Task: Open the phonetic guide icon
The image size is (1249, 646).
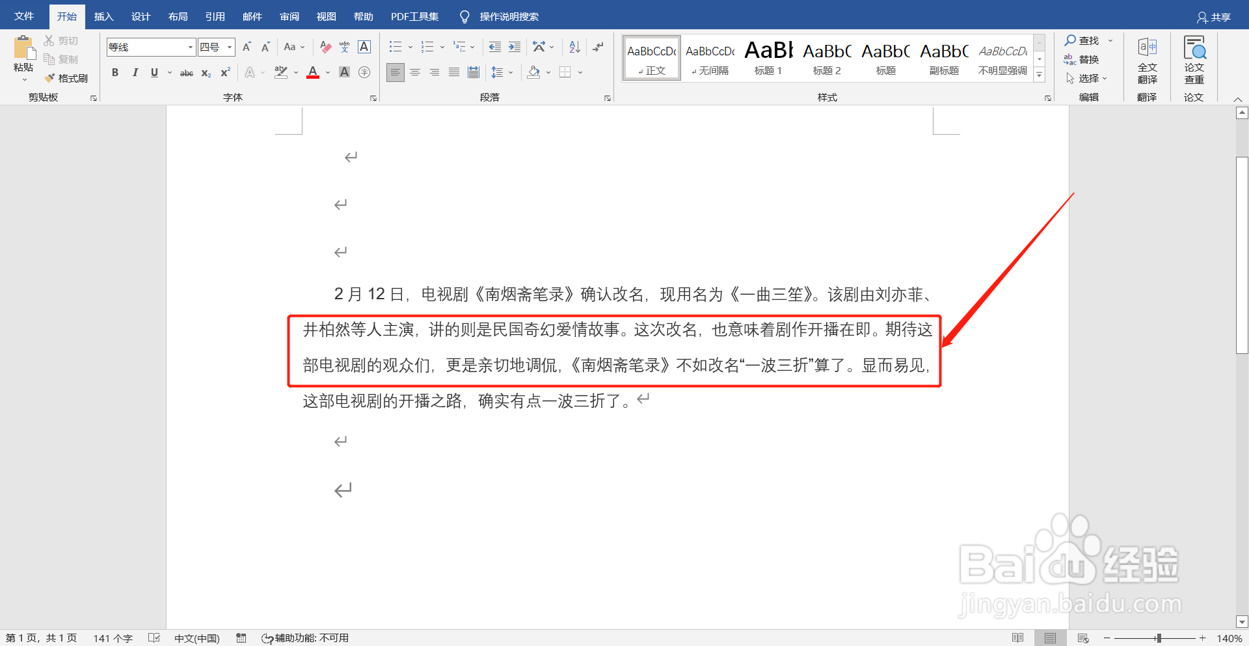Action: [345, 47]
